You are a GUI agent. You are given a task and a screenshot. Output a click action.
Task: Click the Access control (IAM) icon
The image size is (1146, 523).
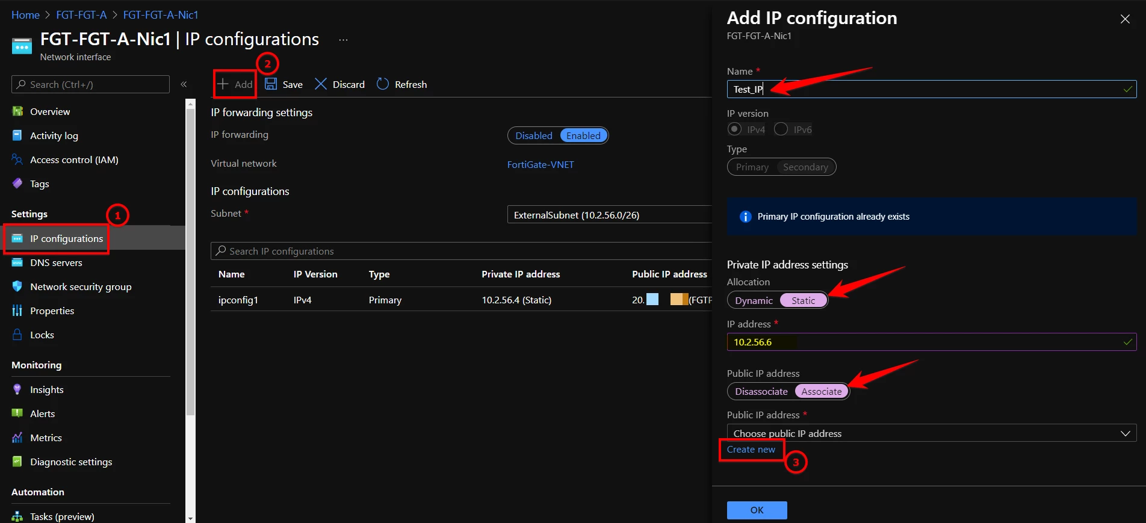click(17, 159)
